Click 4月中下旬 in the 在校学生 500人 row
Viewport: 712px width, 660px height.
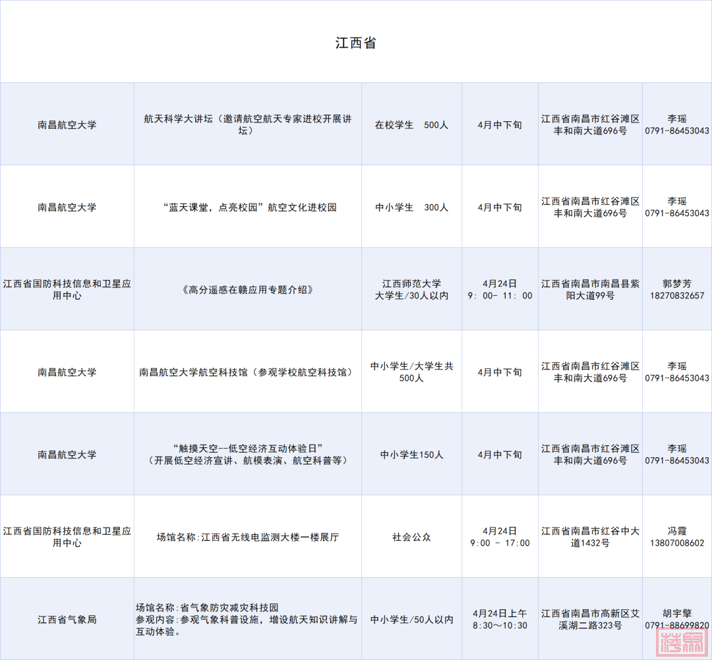[x=500, y=124]
